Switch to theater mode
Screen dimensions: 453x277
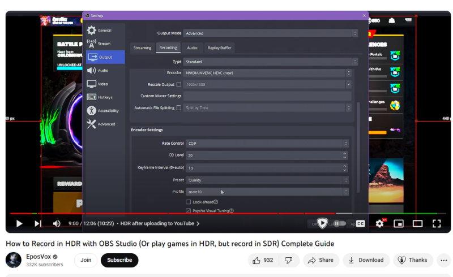coord(417,224)
